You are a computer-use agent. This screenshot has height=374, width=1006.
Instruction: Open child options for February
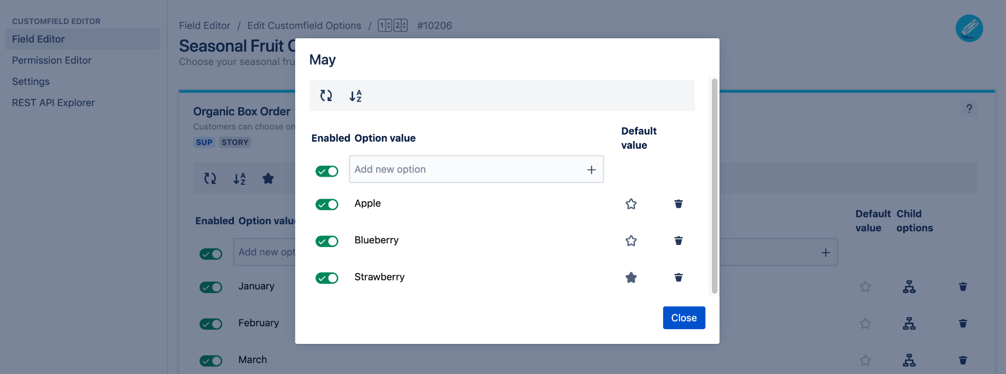[x=909, y=324]
